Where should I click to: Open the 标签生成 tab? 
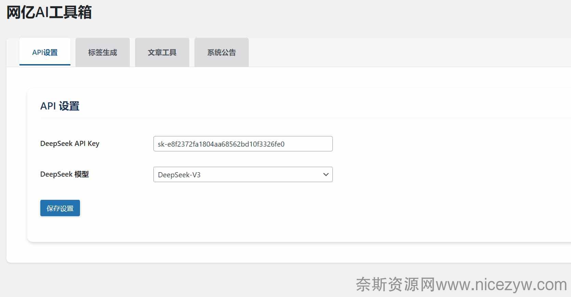coord(103,52)
